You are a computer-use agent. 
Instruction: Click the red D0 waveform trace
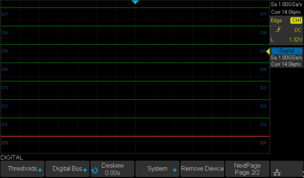tap(135, 136)
